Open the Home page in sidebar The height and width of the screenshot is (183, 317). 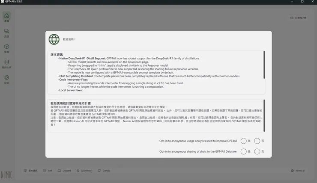pos(7,18)
